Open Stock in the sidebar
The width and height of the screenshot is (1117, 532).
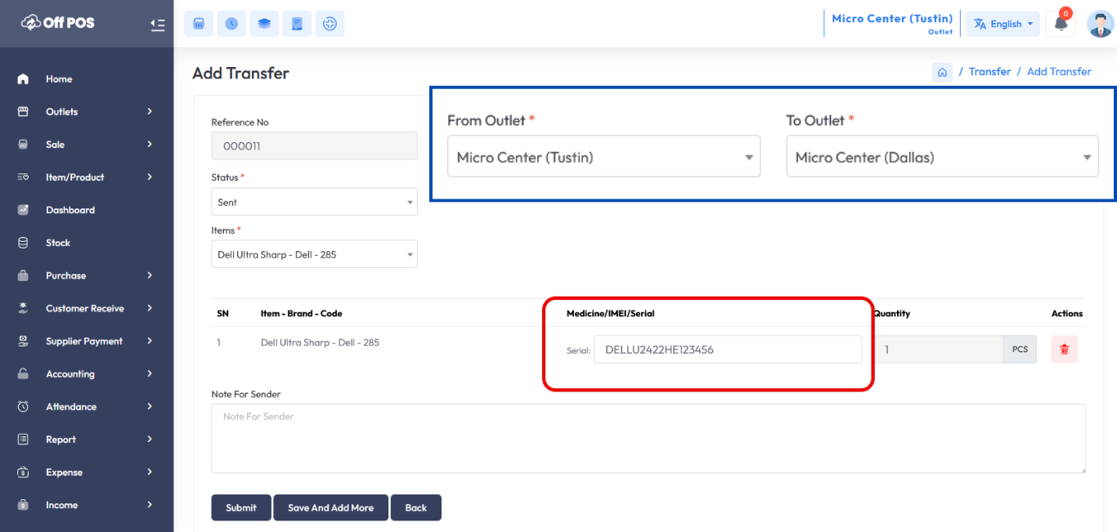click(x=58, y=243)
